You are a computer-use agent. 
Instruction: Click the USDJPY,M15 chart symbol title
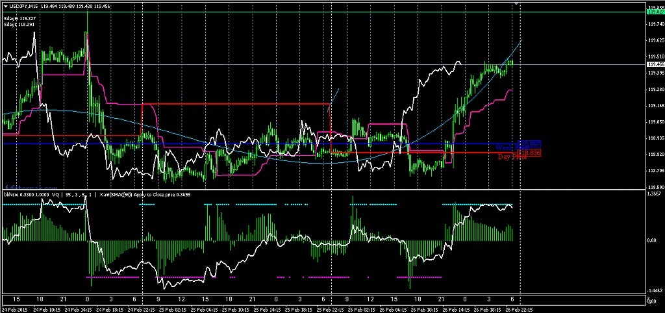pyautogui.click(x=23, y=6)
